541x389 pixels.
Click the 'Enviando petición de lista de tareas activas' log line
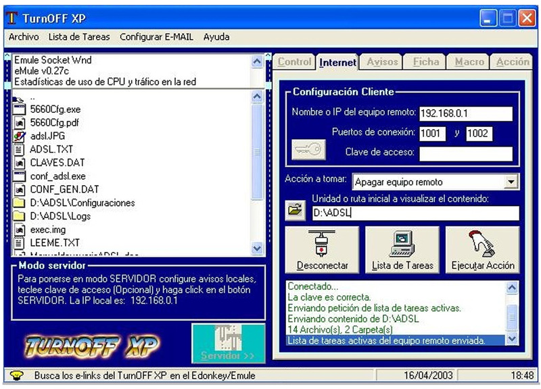pyautogui.click(x=375, y=308)
